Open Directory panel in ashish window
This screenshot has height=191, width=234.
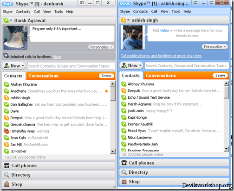[x=174, y=172]
